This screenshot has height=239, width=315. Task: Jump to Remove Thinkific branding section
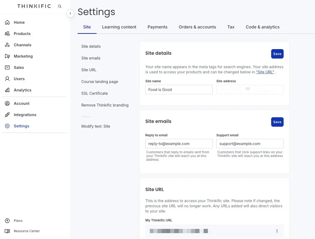pos(105,105)
